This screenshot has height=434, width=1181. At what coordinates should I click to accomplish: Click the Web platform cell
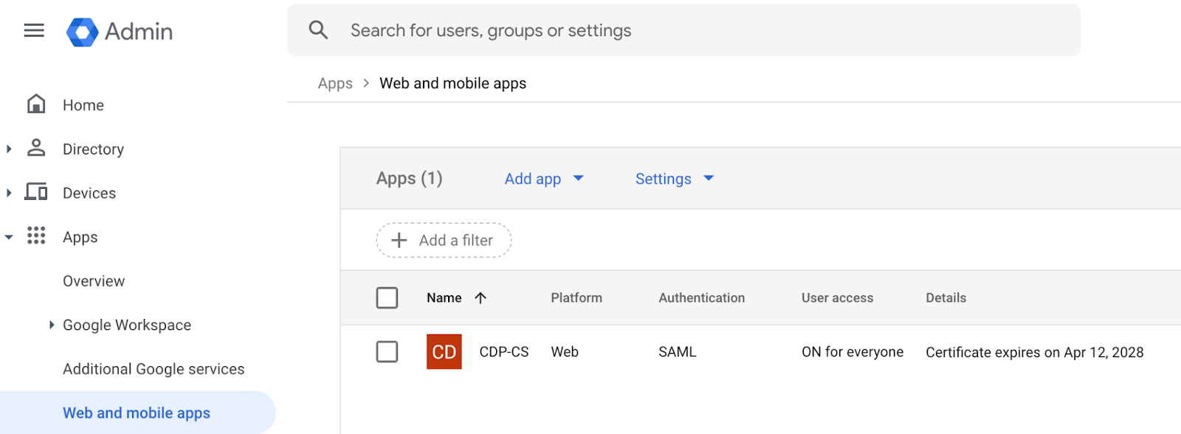[x=565, y=352]
